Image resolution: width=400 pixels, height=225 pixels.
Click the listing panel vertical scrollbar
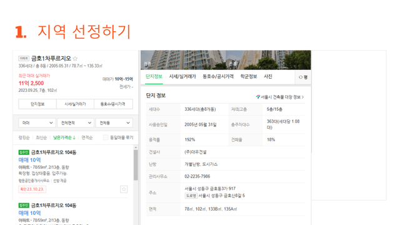pos(136,165)
